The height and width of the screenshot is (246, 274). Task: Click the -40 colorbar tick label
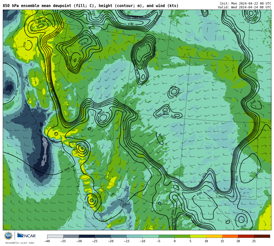(47, 241)
